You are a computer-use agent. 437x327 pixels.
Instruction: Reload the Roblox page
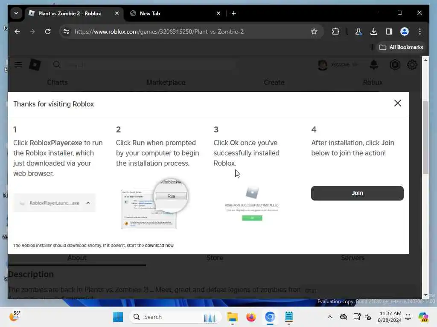pos(48,32)
